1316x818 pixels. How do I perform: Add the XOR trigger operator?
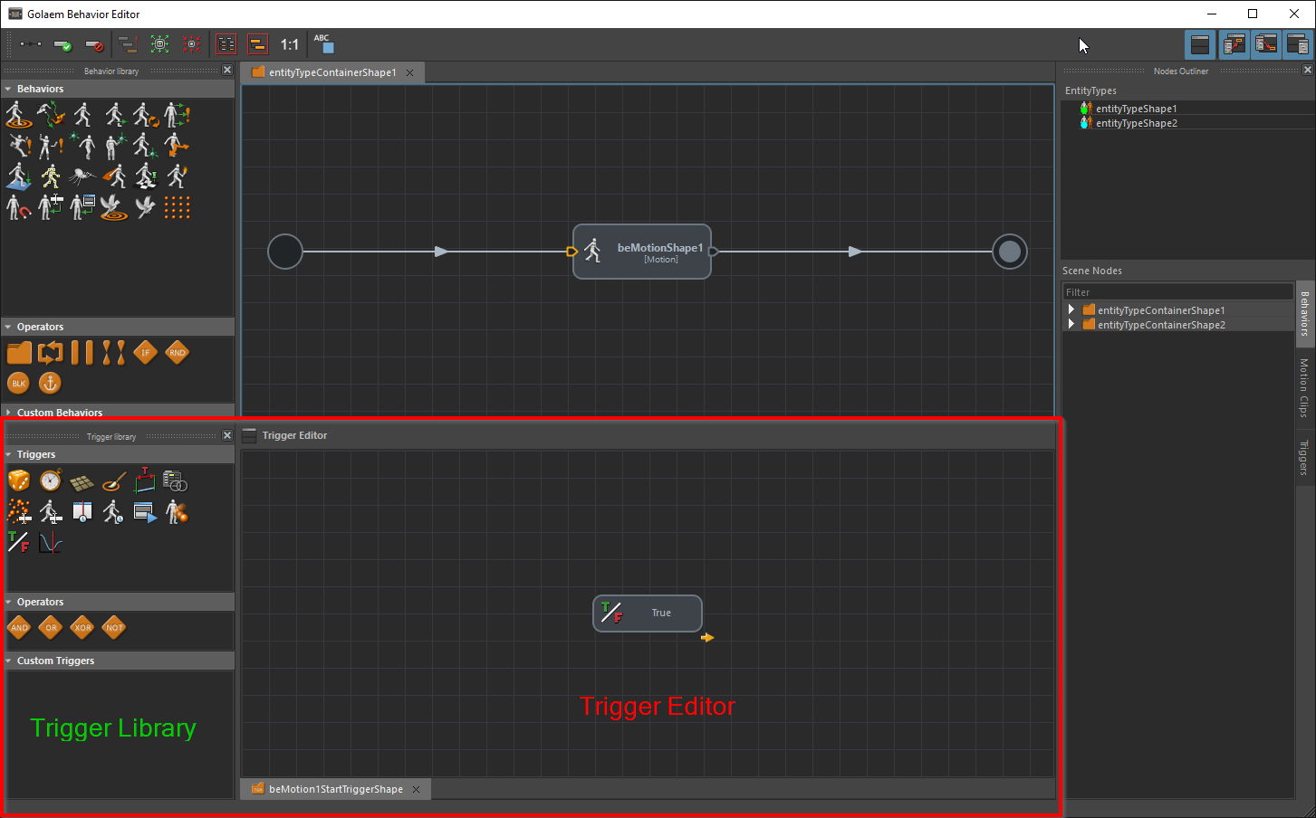tap(82, 627)
